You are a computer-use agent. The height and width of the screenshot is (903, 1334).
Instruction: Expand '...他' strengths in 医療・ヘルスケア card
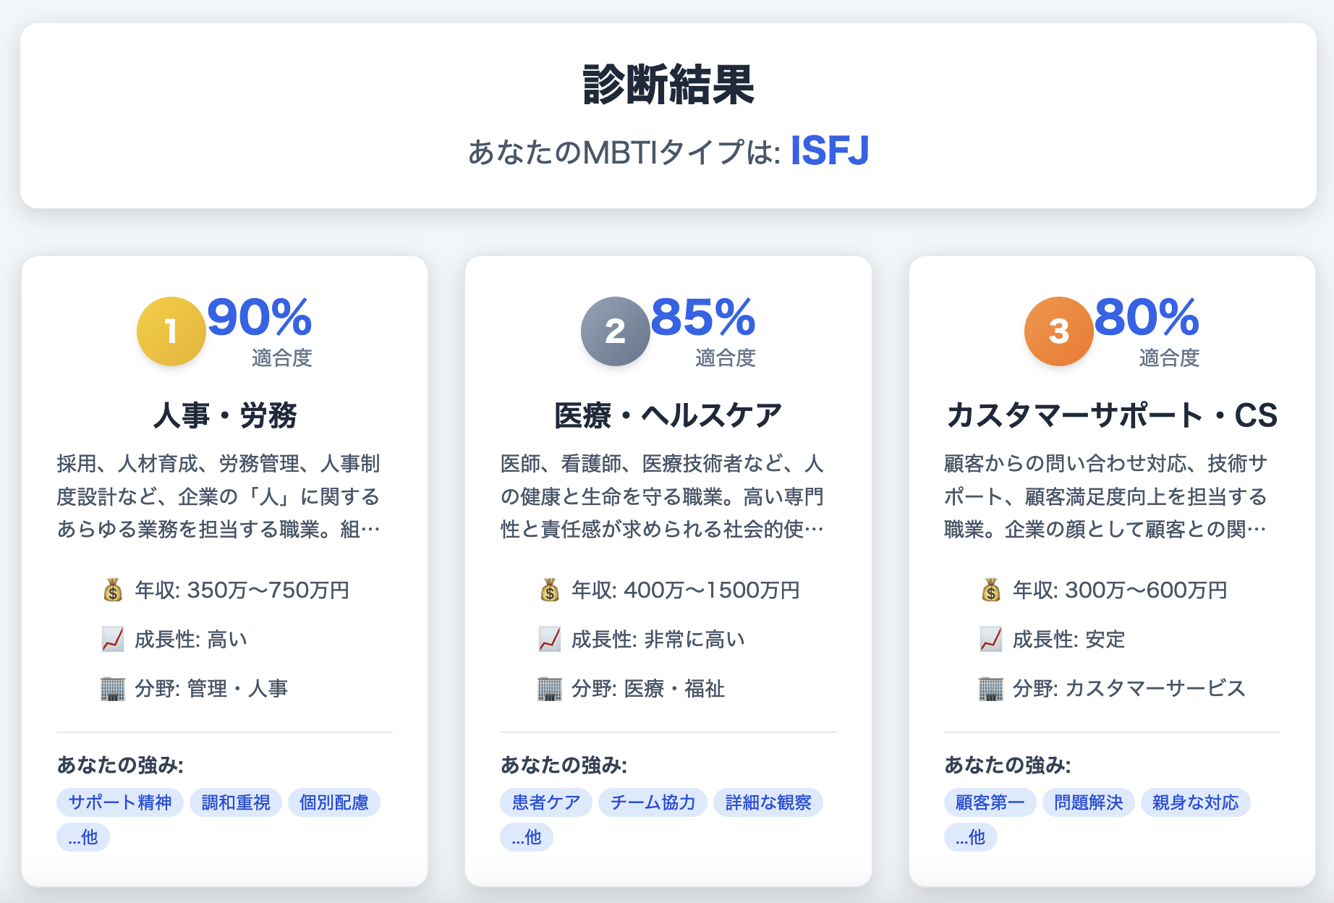527,837
